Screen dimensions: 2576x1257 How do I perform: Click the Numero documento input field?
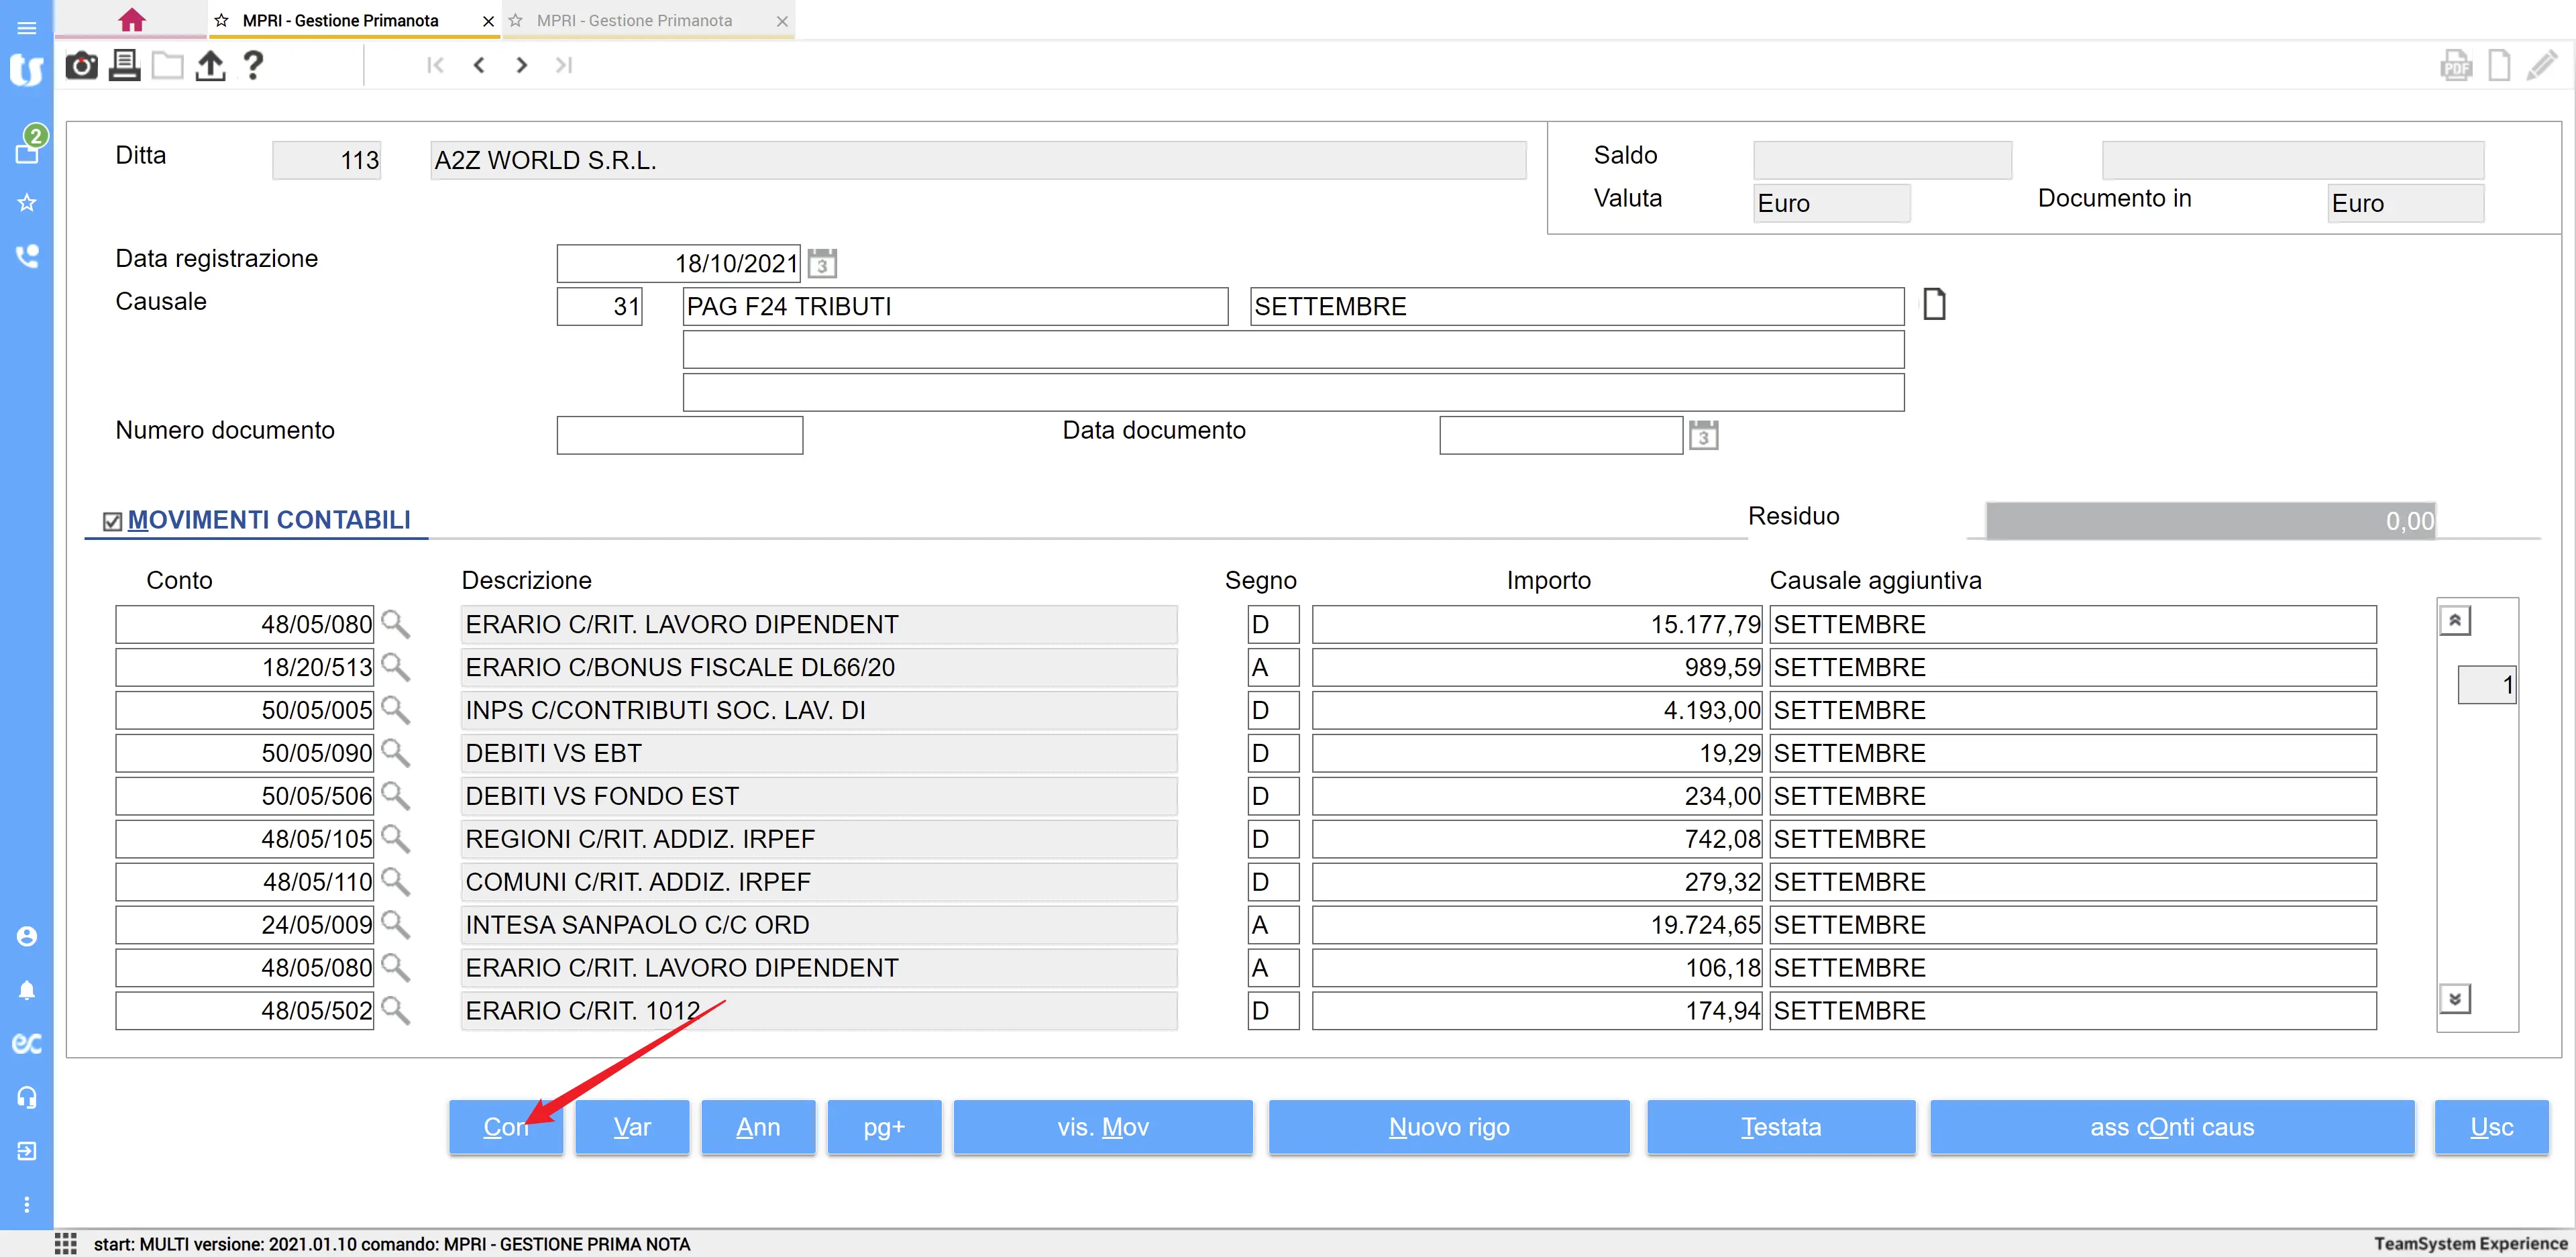pyautogui.click(x=679, y=435)
